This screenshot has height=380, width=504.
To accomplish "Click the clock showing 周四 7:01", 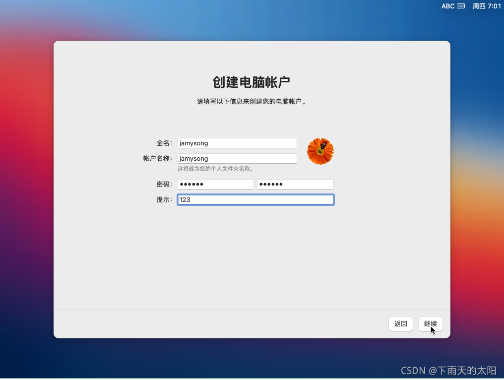I will [x=487, y=6].
